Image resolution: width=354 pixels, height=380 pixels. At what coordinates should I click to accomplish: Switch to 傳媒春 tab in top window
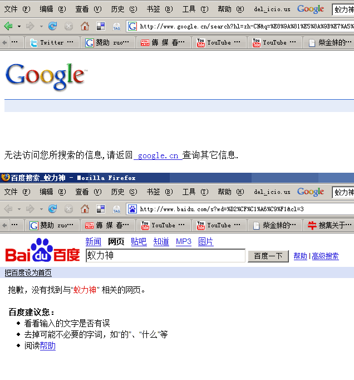(x=163, y=43)
